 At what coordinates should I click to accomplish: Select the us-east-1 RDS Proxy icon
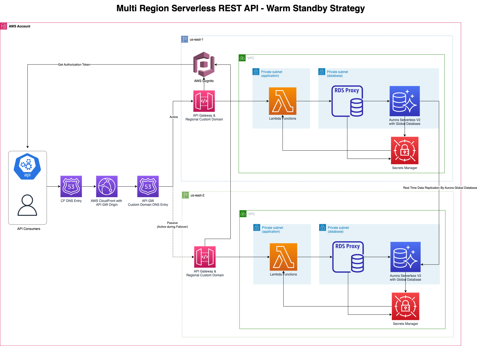(347, 101)
